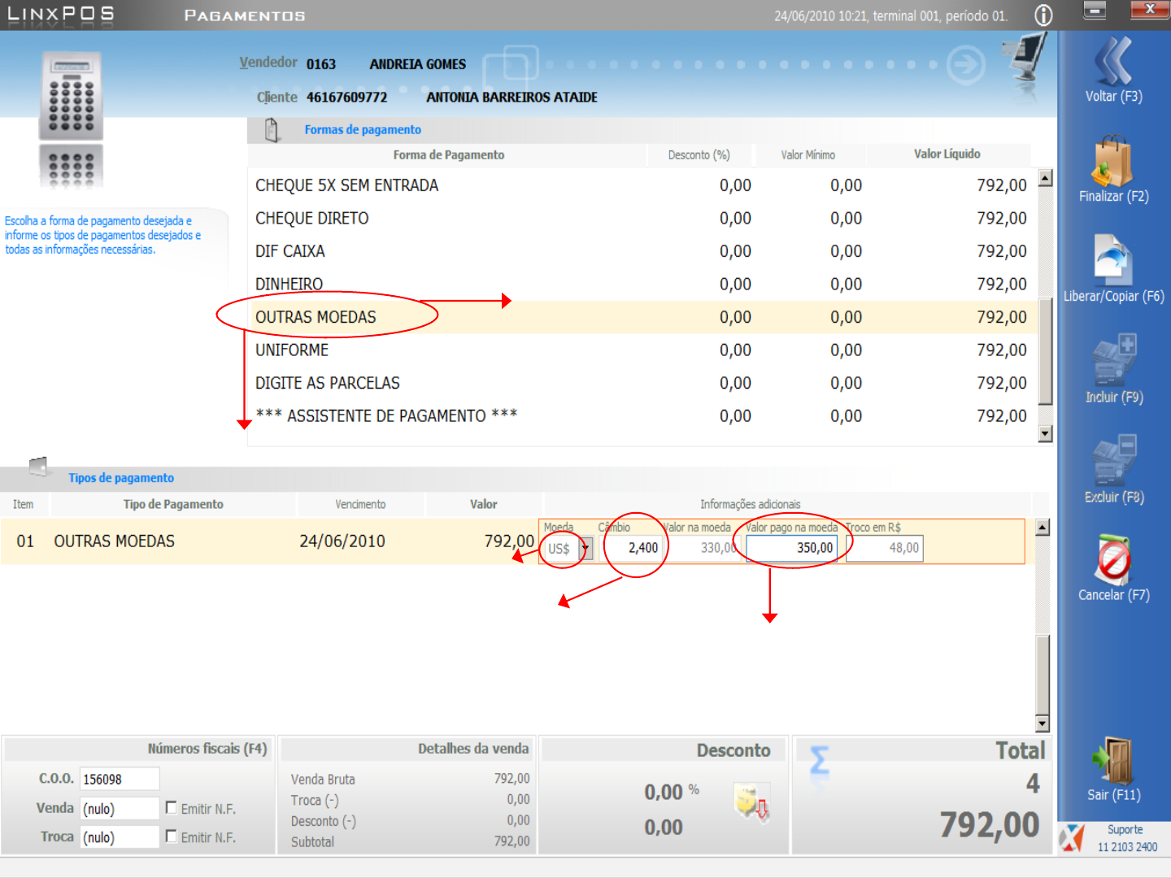The width and height of the screenshot is (1171, 878).
Task: Check Emitir N.F. for Venda
Action: pyautogui.click(x=171, y=808)
